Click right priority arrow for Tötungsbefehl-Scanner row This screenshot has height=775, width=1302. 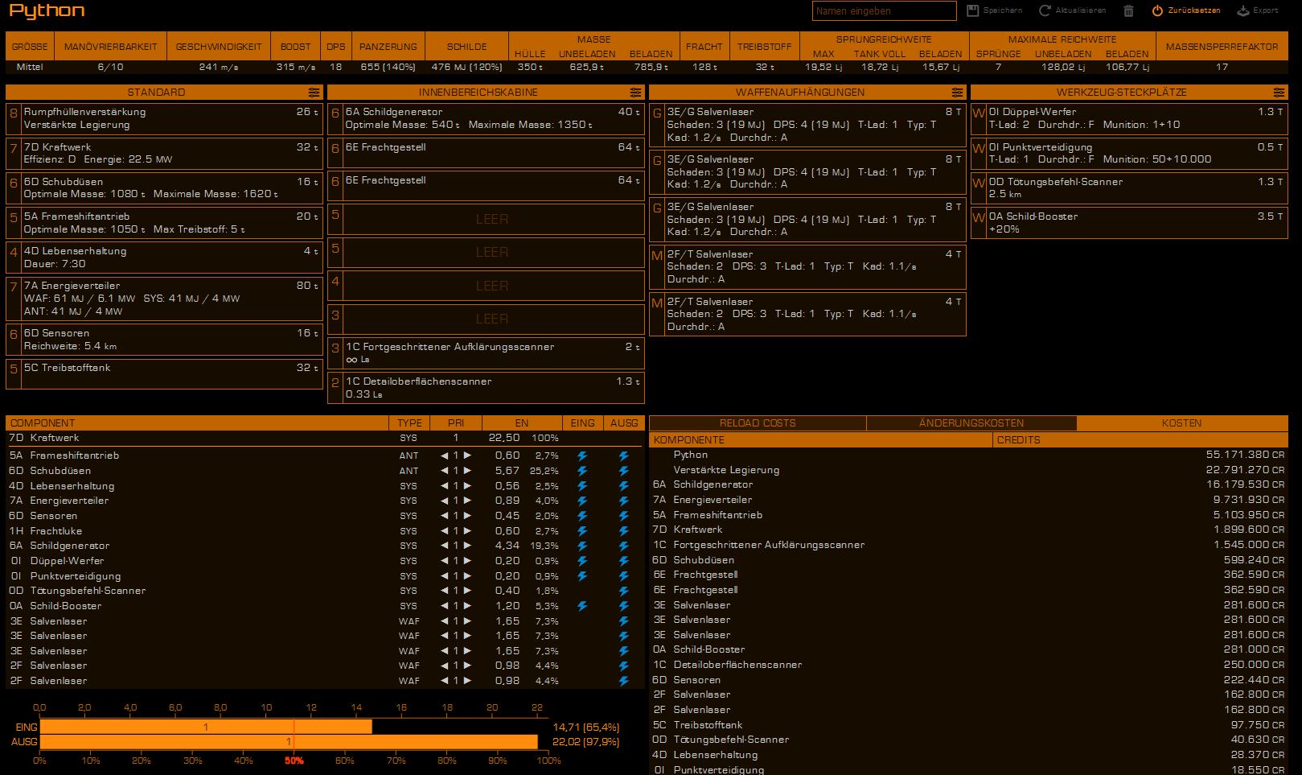point(467,591)
